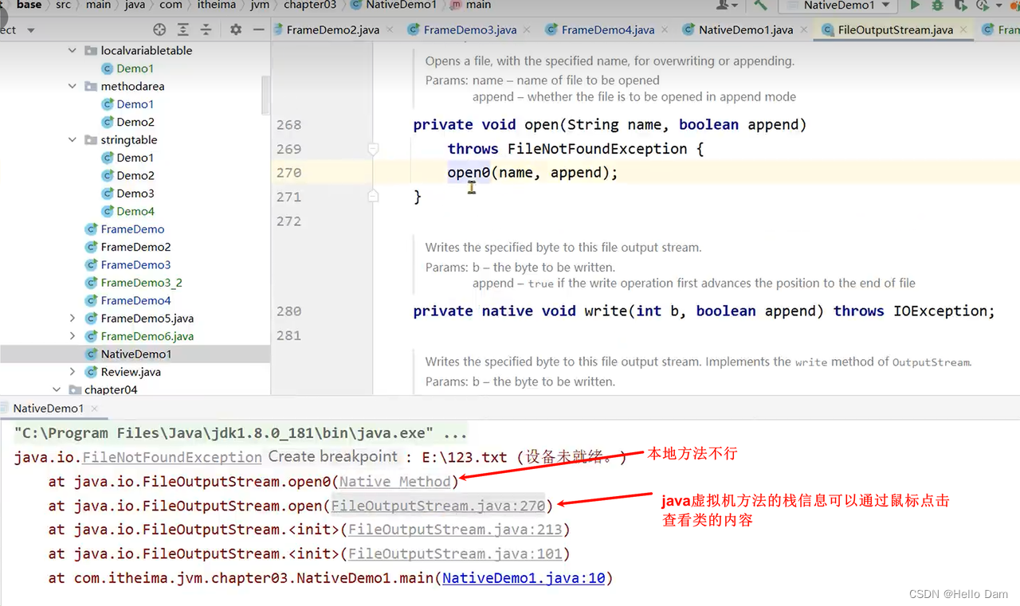The image size is (1020, 606).
Task: Open Project panel settings gear
Action: coord(236,29)
